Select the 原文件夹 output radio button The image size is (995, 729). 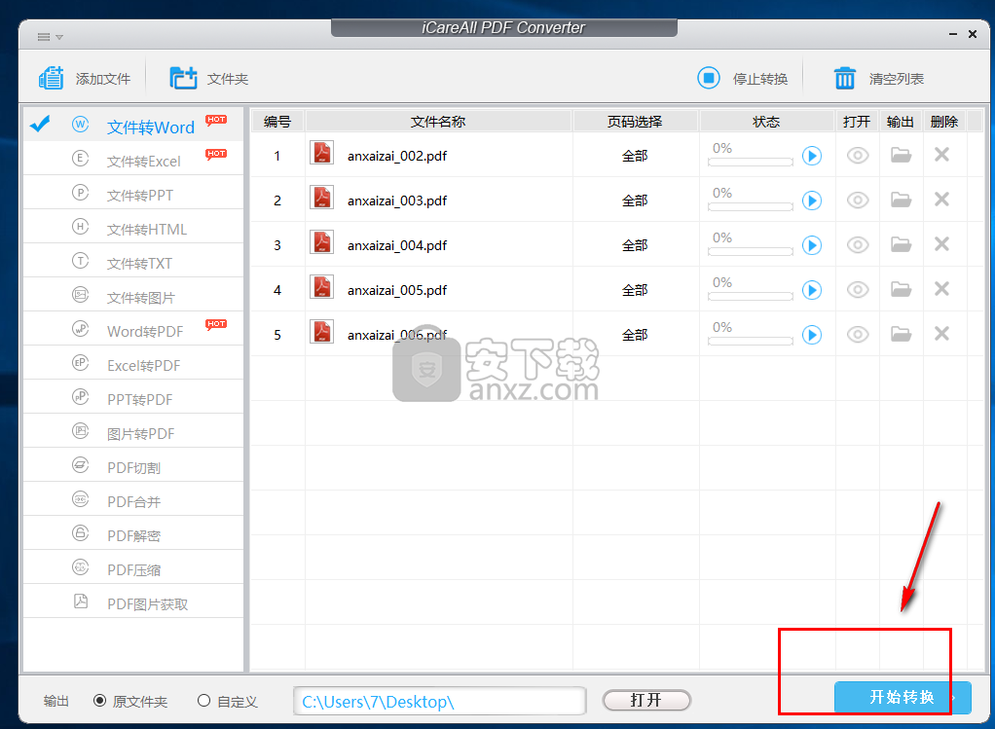99,701
